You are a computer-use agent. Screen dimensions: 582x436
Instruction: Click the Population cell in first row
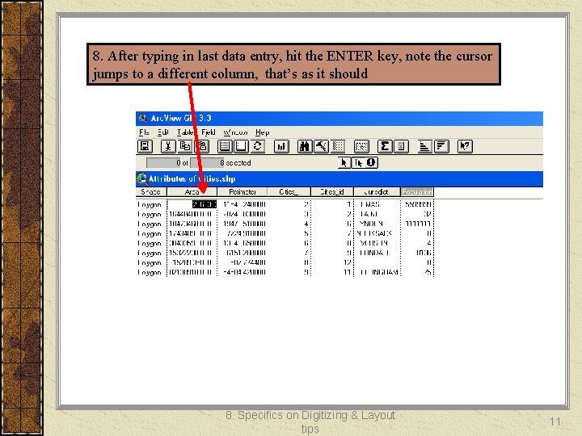pyautogui.click(x=417, y=204)
